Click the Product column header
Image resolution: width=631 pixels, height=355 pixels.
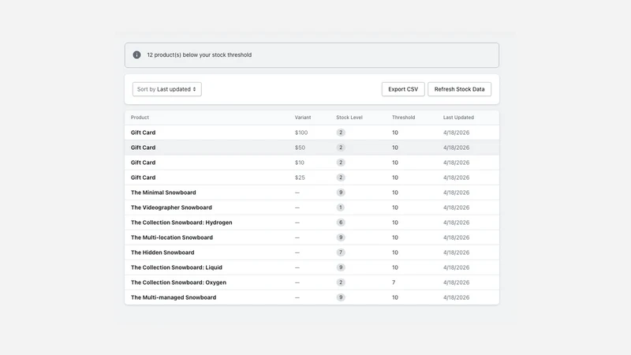click(x=140, y=118)
